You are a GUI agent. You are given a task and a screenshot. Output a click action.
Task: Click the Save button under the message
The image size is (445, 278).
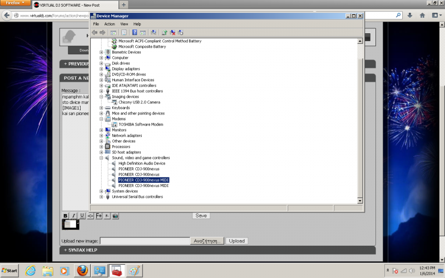click(201, 216)
